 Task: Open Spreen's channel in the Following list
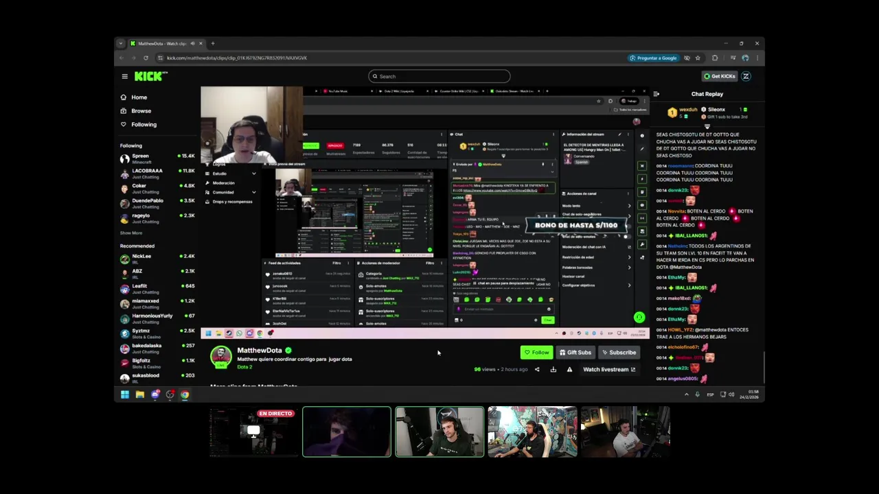tap(157, 158)
